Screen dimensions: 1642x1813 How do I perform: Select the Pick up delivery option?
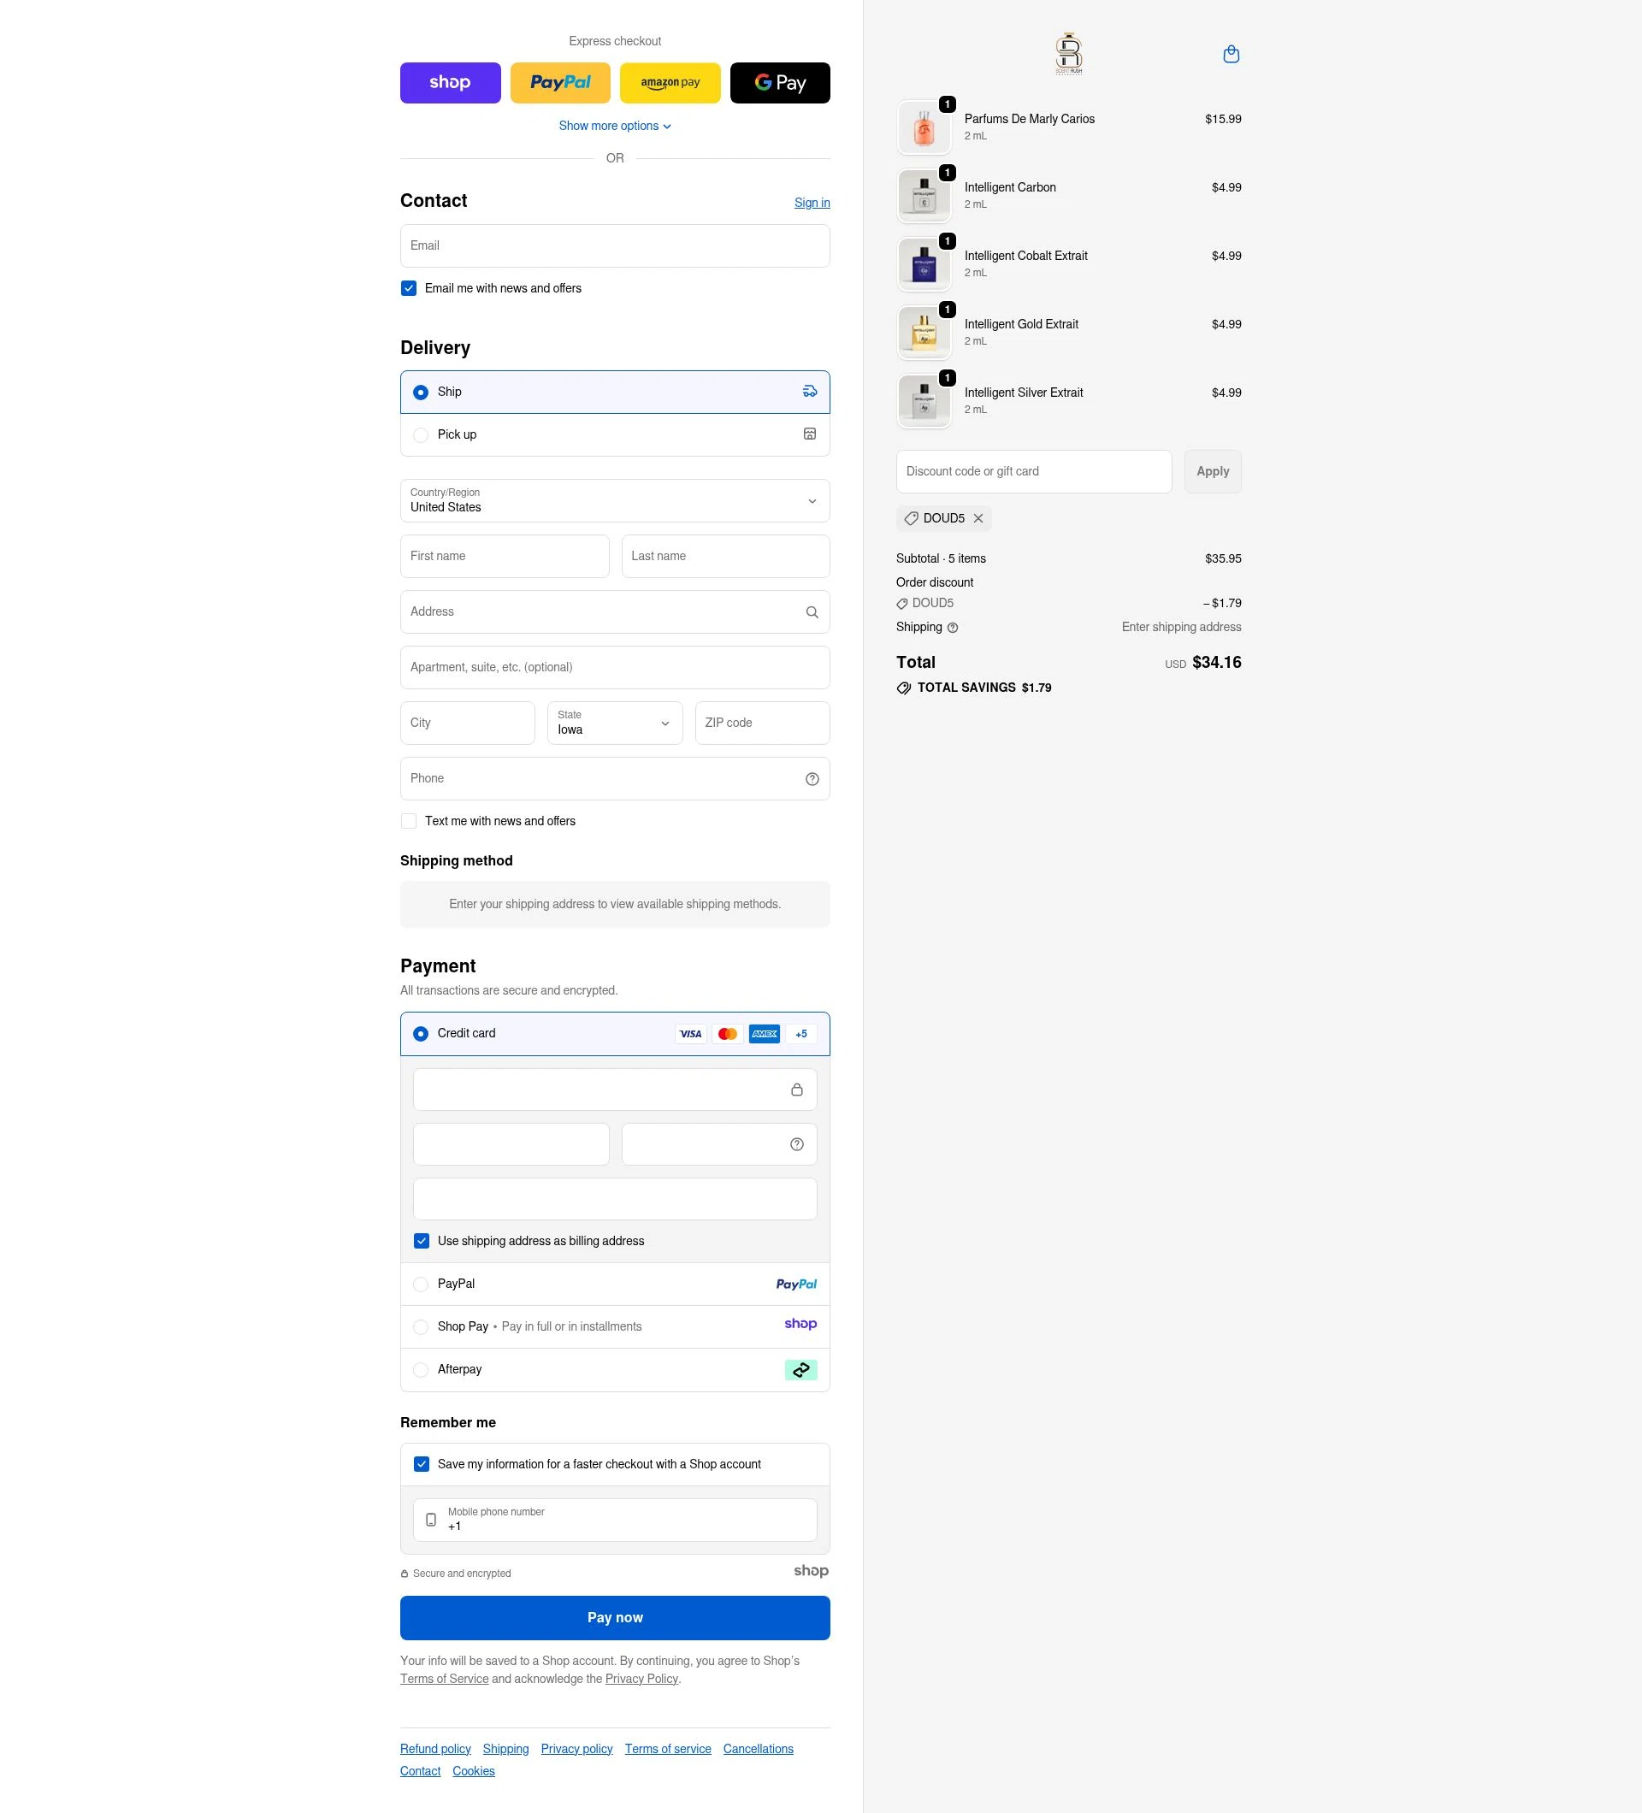420,434
